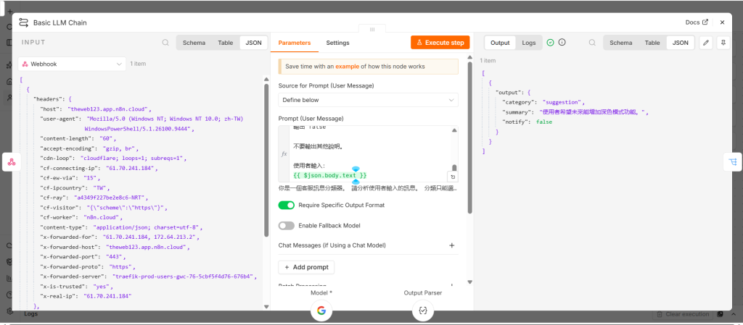Select the Logs tab in the right panel
Viewport: 743px width, 325px height.
pyautogui.click(x=529, y=43)
